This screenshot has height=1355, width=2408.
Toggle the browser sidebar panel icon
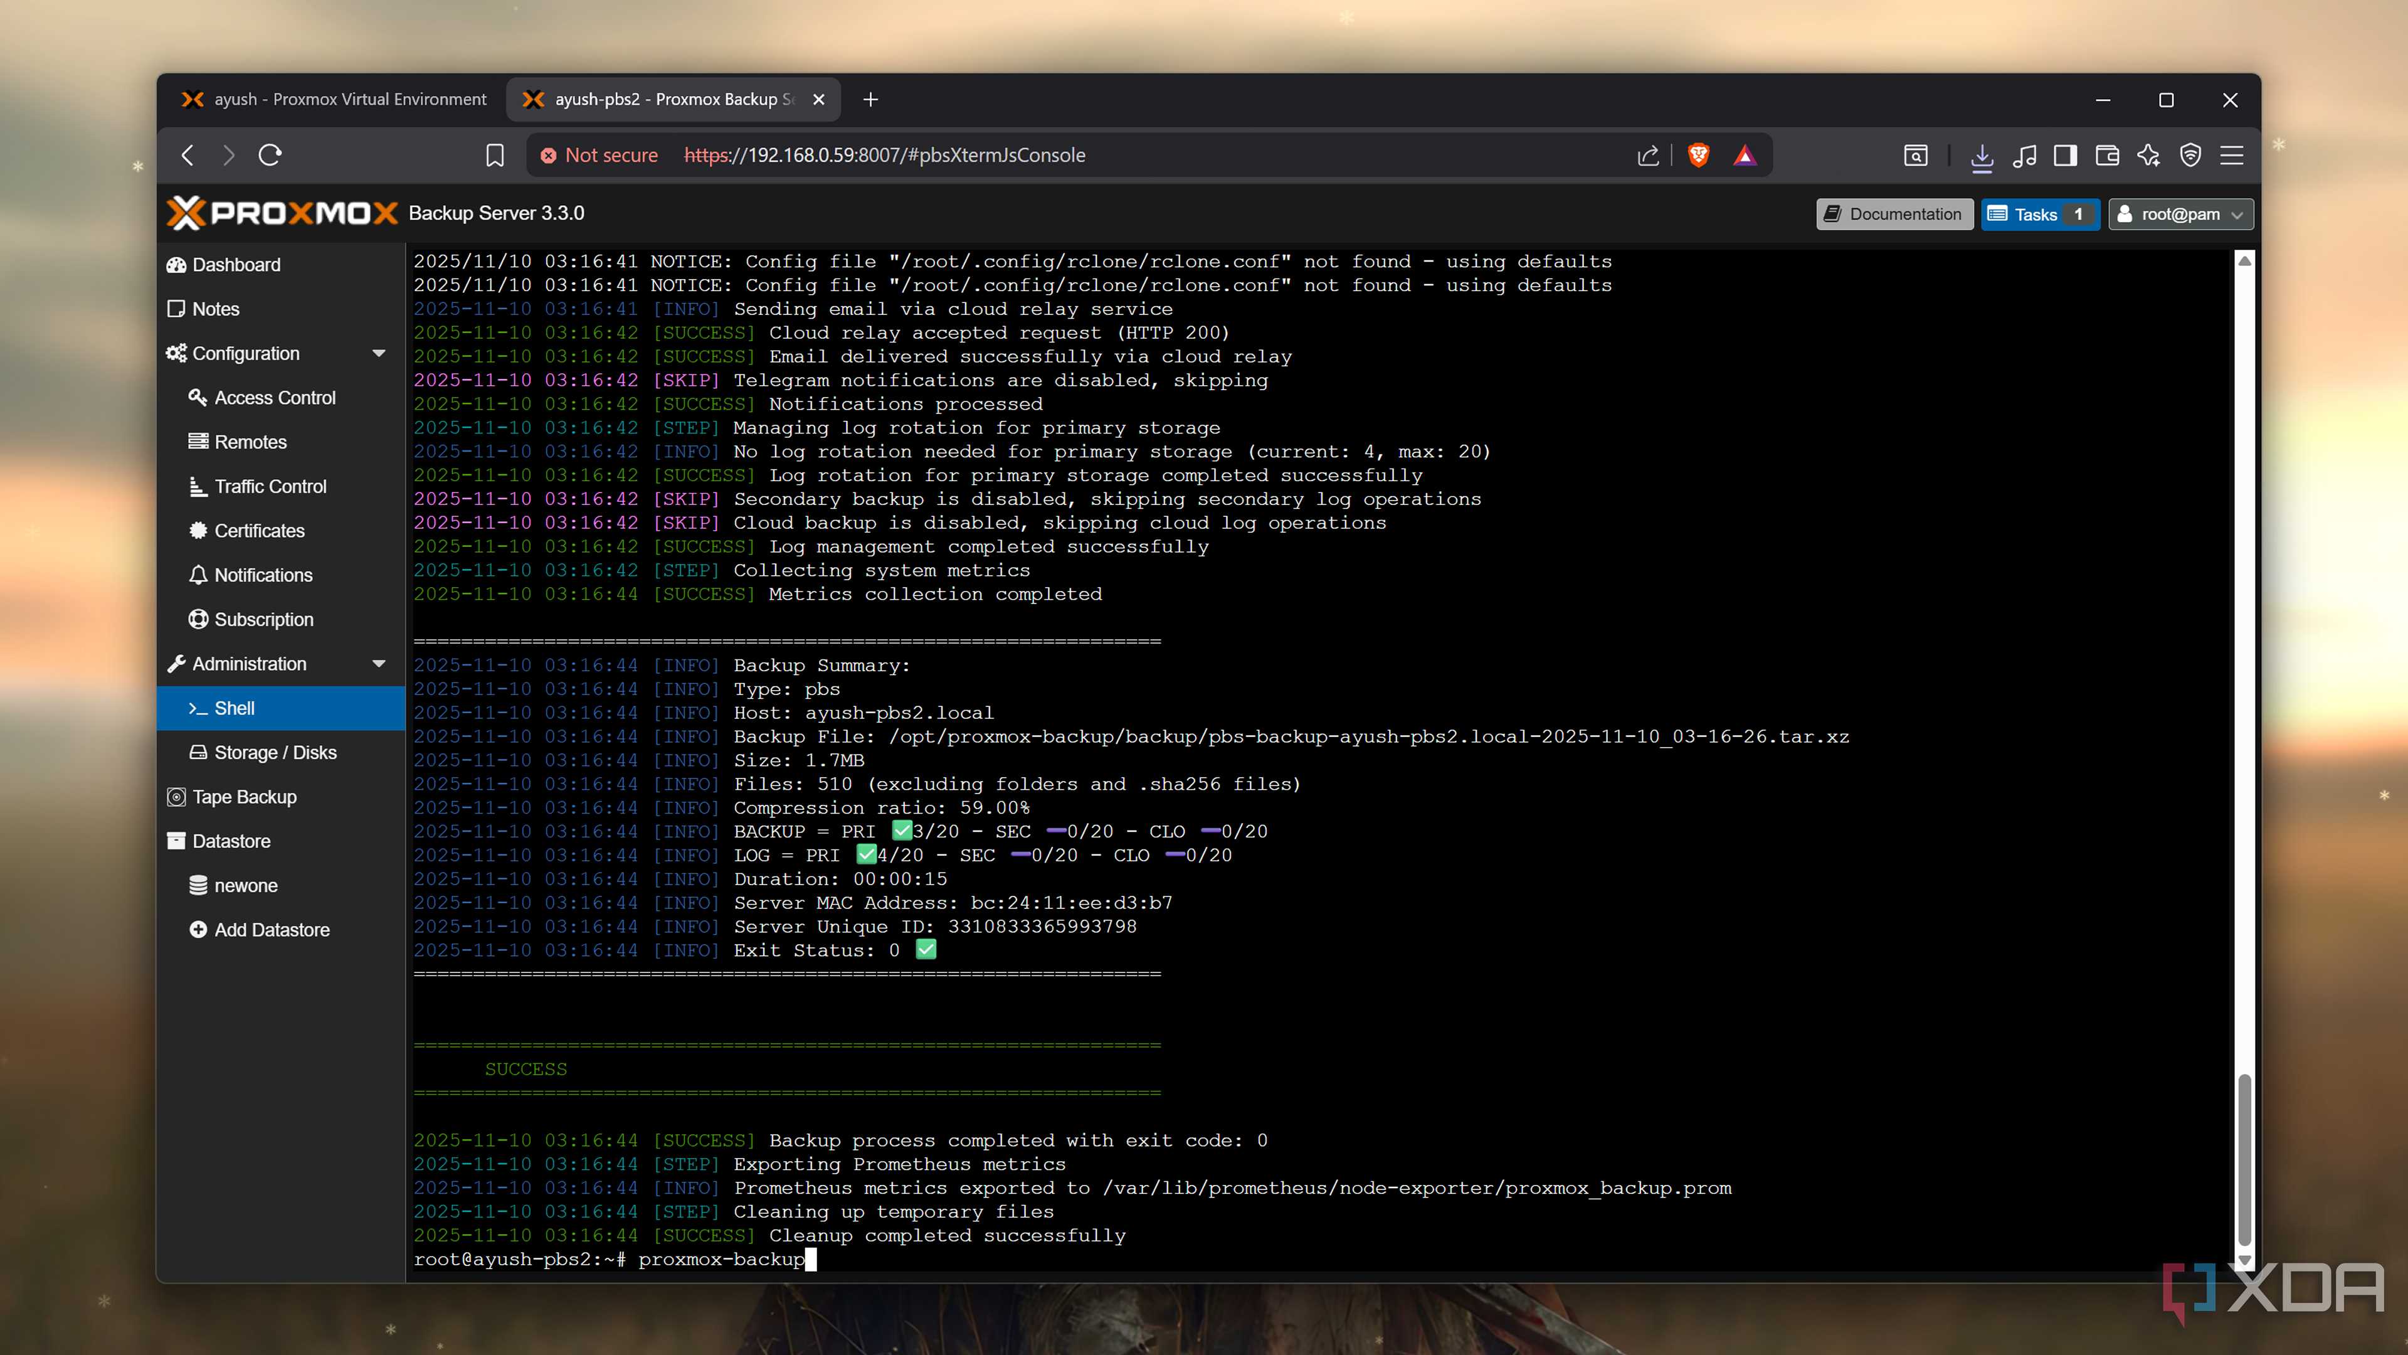tap(2066, 155)
